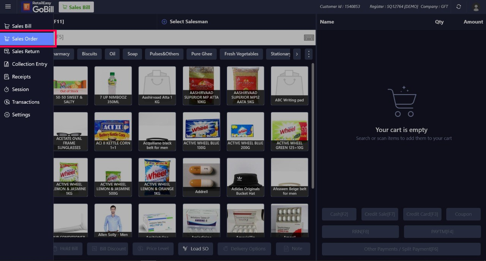Filter by Pulses&Others category

click(x=164, y=54)
